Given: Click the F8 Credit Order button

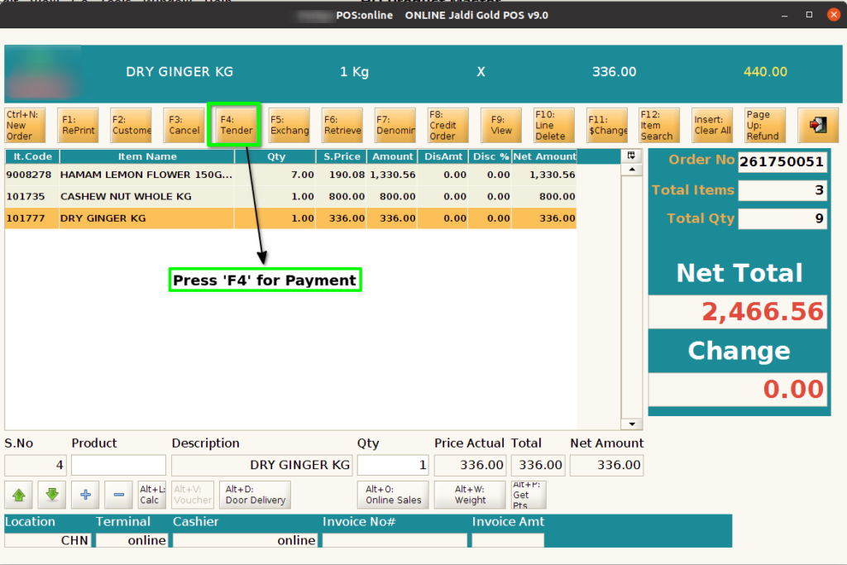Looking at the screenshot, I should 448,125.
